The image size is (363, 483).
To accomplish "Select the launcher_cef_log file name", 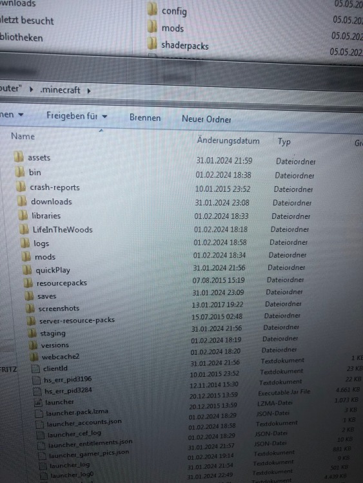I will pos(74,433).
